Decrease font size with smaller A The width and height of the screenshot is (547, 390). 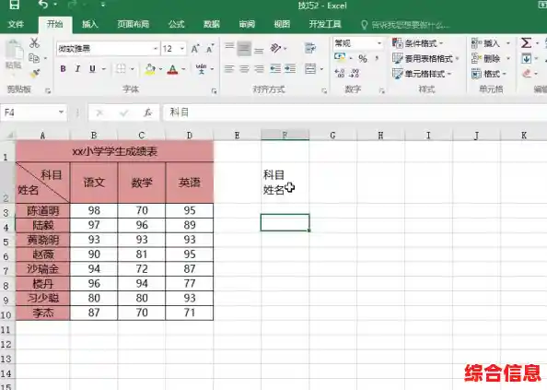(x=210, y=49)
